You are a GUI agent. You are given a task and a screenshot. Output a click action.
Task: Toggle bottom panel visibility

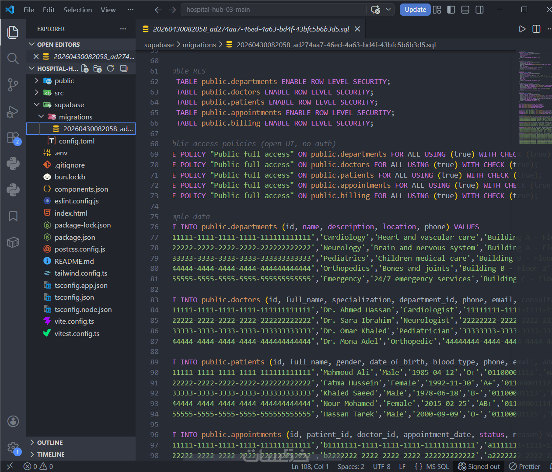point(465,10)
